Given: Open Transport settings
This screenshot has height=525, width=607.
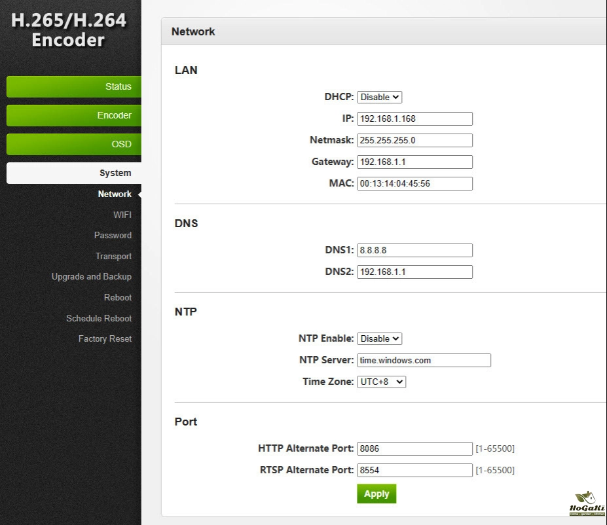Looking at the screenshot, I should coord(113,256).
